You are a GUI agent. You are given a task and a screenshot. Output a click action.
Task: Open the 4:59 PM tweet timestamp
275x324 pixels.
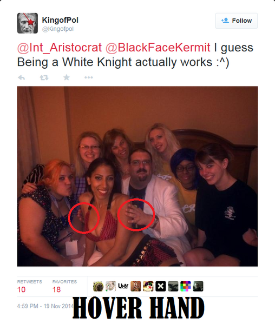click(45, 306)
